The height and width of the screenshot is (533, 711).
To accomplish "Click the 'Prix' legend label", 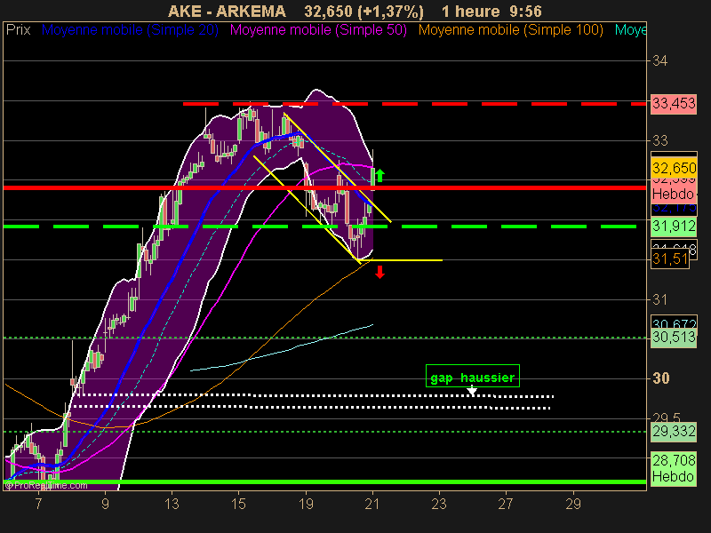I will [18, 30].
